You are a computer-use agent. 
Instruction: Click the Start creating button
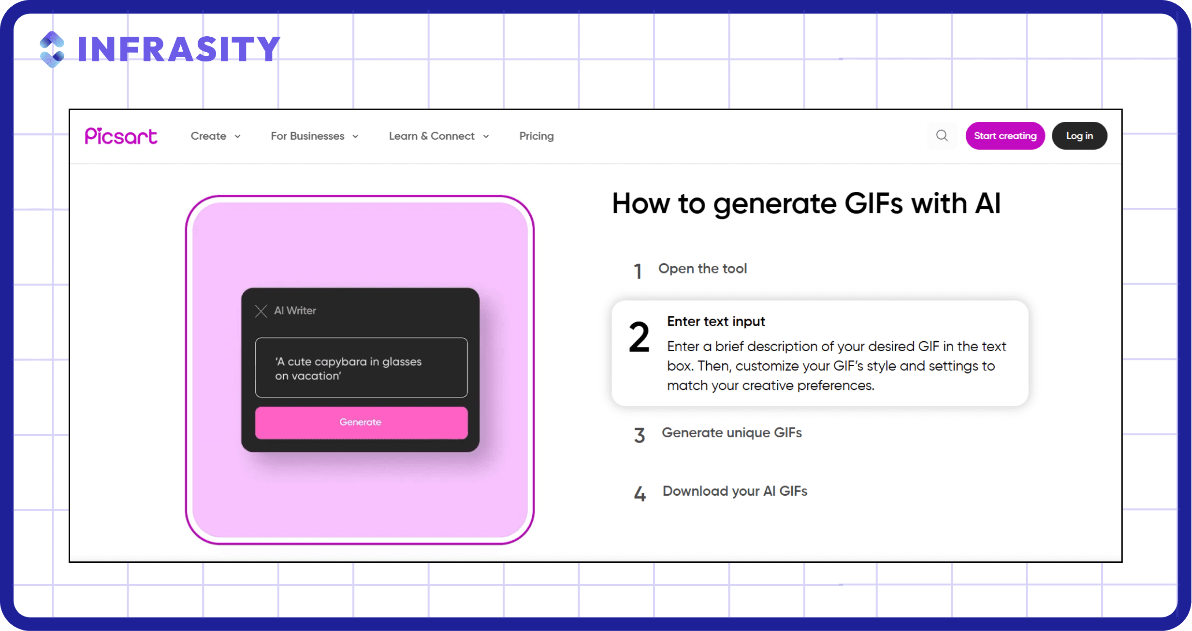(x=1005, y=136)
